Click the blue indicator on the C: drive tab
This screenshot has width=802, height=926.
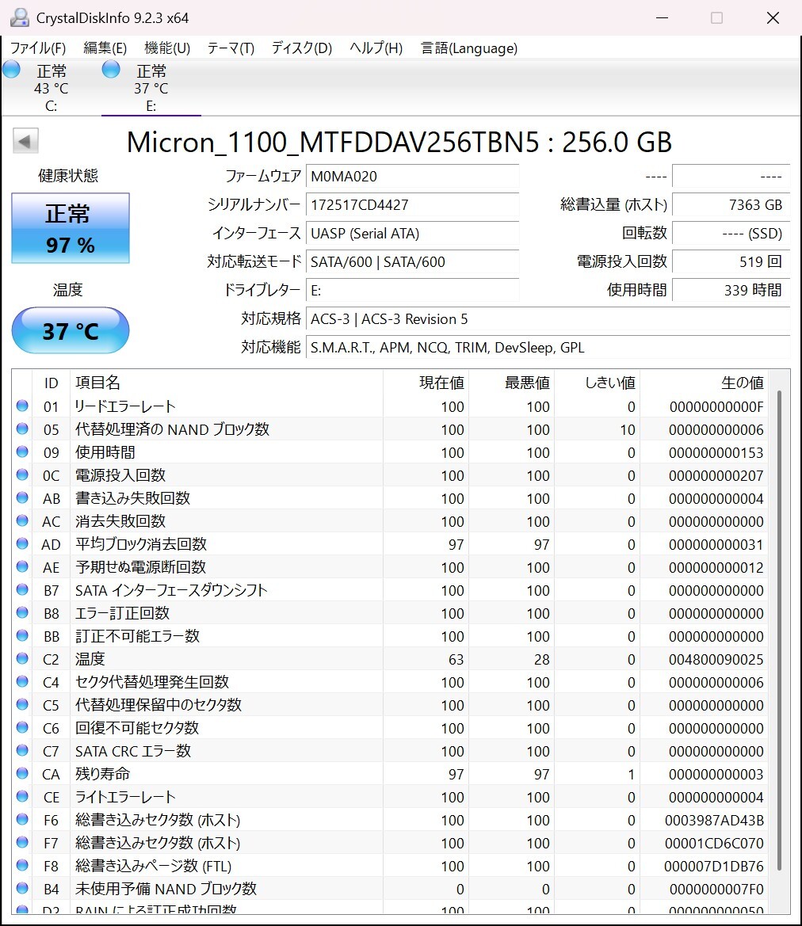[11, 69]
